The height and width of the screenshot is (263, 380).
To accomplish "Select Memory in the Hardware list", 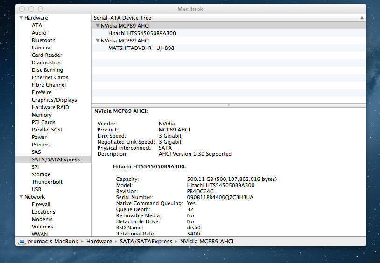I will pyautogui.click(x=42, y=115).
